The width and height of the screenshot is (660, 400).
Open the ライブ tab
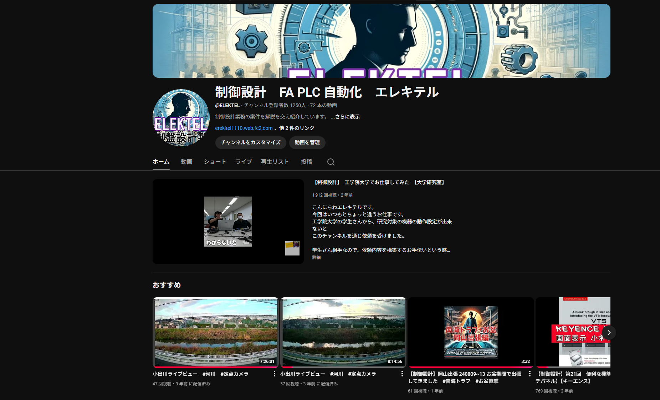pyautogui.click(x=244, y=162)
